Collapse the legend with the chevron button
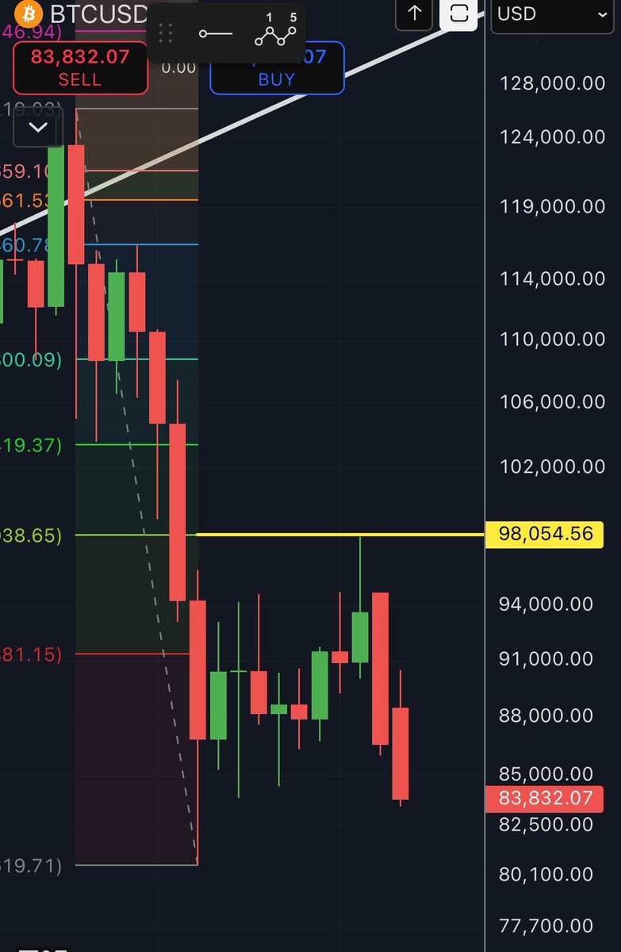Screen dimensions: 621x952 pyautogui.click(x=37, y=128)
